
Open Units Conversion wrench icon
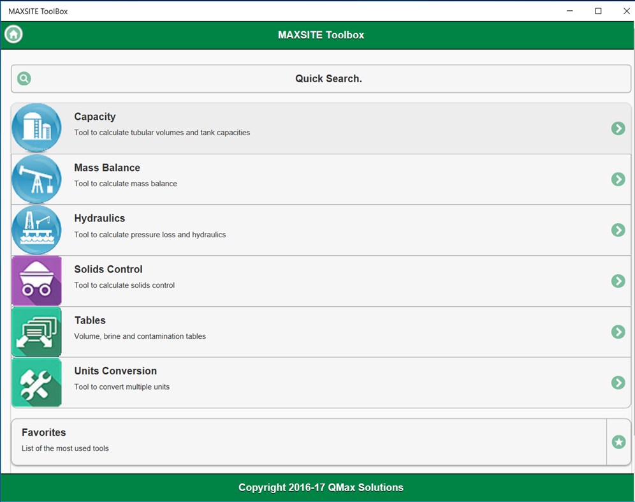[x=36, y=383]
